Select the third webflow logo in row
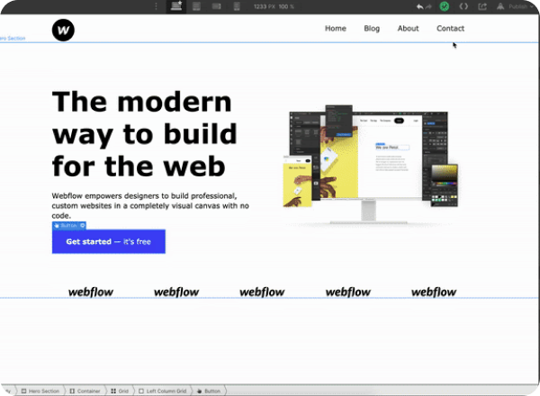Image resolution: width=540 pixels, height=396 pixels. click(262, 292)
